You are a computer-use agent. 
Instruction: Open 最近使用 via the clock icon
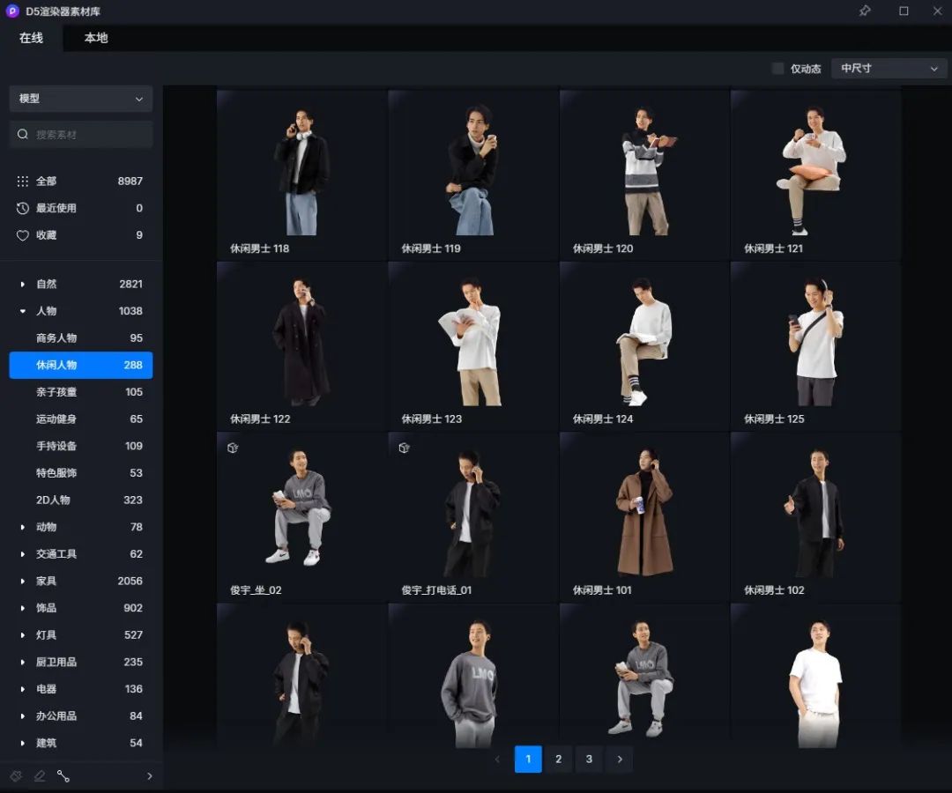23,208
